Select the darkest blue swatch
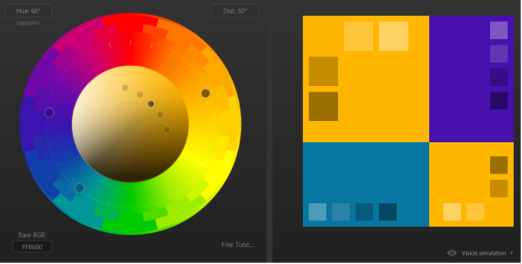The image size is (522, 264). click(x=388, y=211)
